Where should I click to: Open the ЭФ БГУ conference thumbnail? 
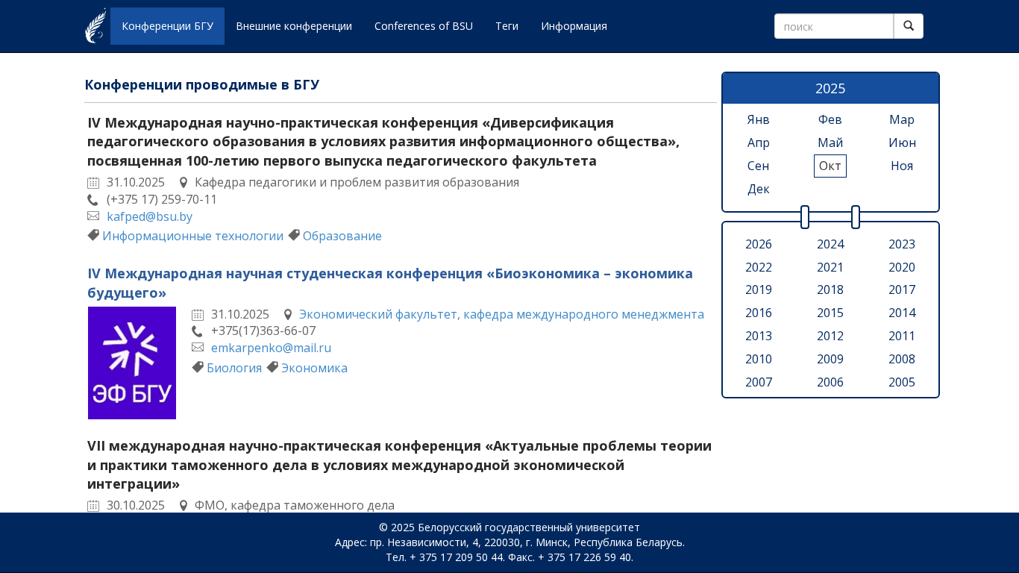click(132, 363)
